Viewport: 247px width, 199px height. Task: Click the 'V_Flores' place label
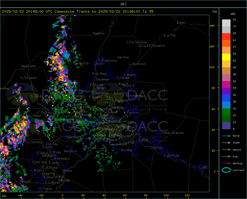pos(46,189)
